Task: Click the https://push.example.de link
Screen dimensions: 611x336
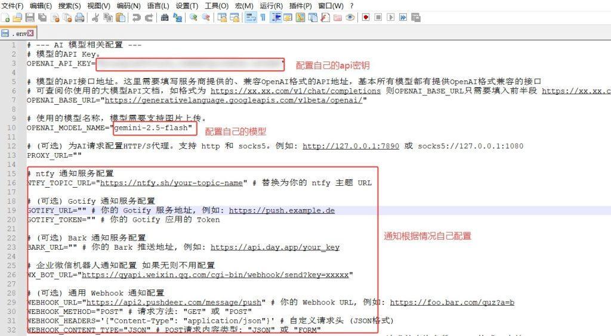Action: pyautogui.click(x=282, y=210)
